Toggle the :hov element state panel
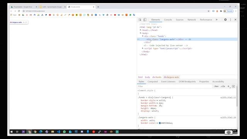 coord(216,86)
